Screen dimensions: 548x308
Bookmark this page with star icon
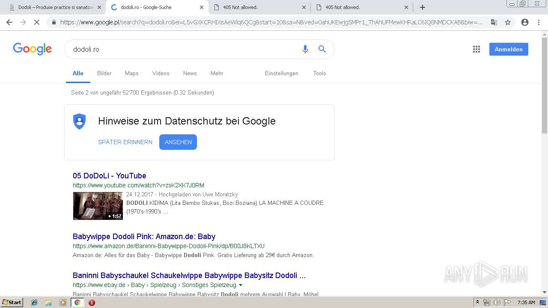coord(508,22)
